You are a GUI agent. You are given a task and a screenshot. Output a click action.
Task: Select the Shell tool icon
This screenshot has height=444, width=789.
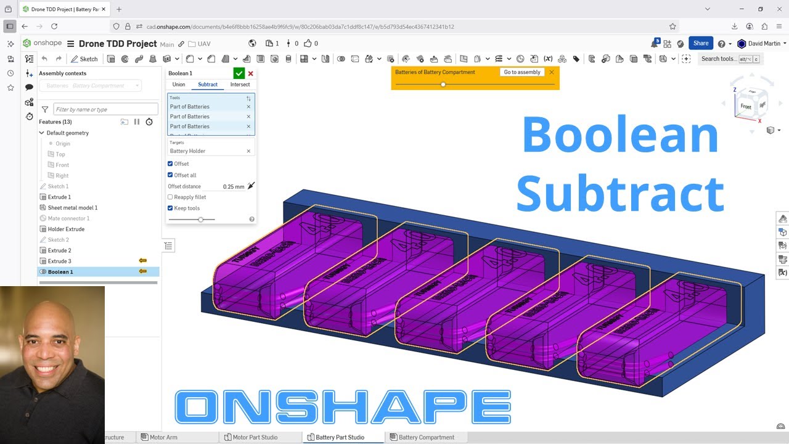261,59
